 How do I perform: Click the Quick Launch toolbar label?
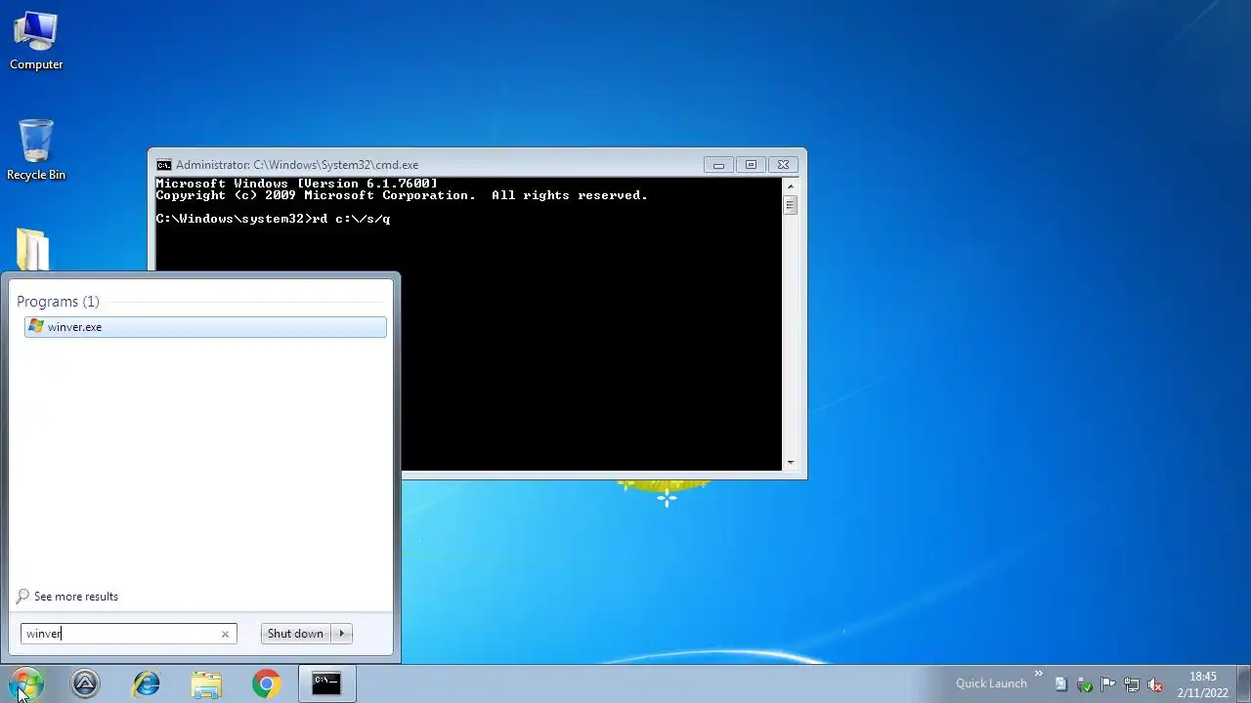click(991, 683)
